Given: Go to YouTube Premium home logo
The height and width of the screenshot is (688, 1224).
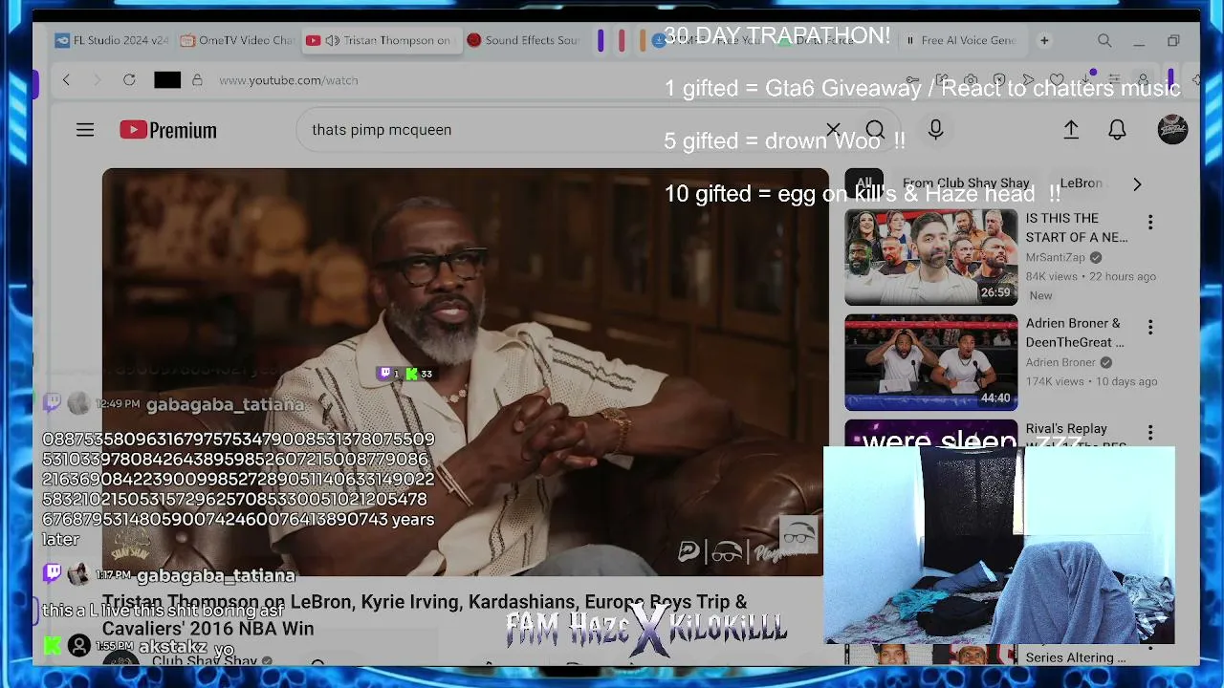Looking at the screenshot, I should point(168,130).
